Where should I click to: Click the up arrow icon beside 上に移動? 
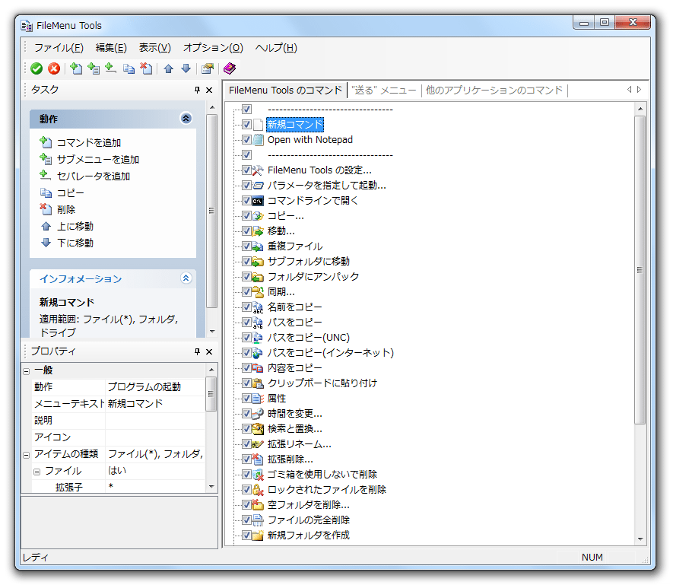point(46,226)
